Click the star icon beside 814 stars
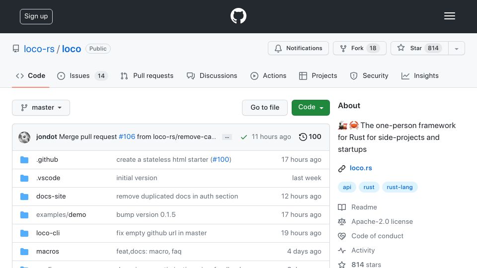This screenshot has width=477, height=268. point(342,265)
